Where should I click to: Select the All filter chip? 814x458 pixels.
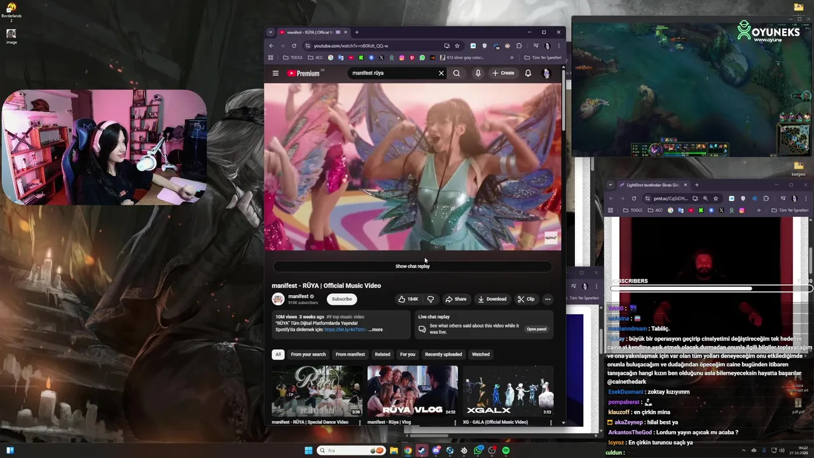[278, 354]
